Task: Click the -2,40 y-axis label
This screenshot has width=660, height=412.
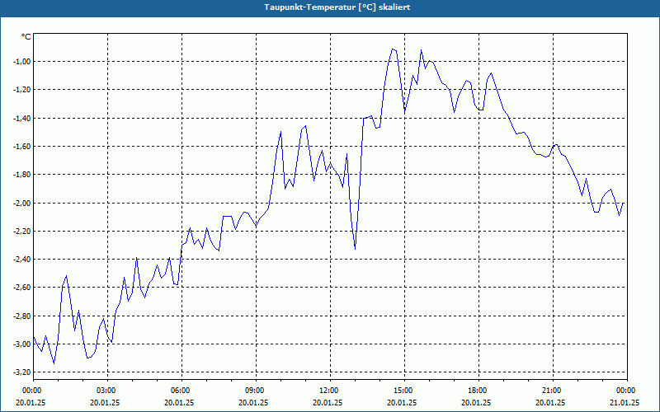Action: point(22,260)
